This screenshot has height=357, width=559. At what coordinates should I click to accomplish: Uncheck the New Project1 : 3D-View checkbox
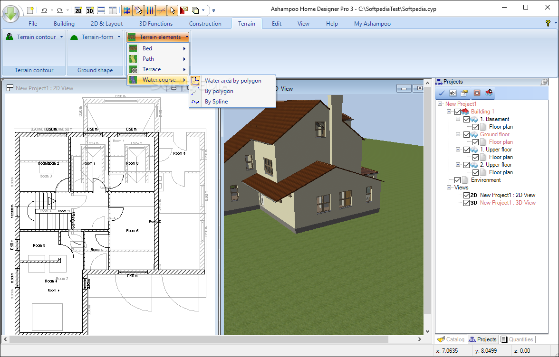pos(466,203)
